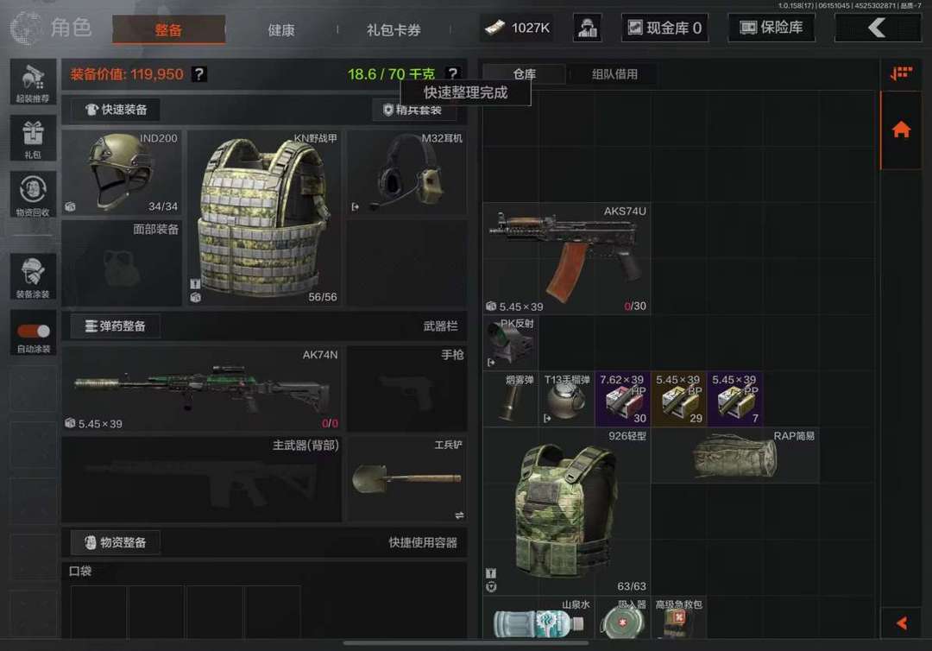Click the 快速装备 quick equip button
This screenshot has width=932, height=651.
[116, 110]
